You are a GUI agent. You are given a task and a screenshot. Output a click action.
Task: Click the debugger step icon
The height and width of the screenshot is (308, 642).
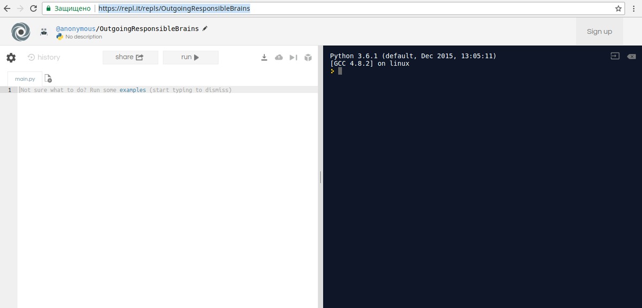pos(293,58)
